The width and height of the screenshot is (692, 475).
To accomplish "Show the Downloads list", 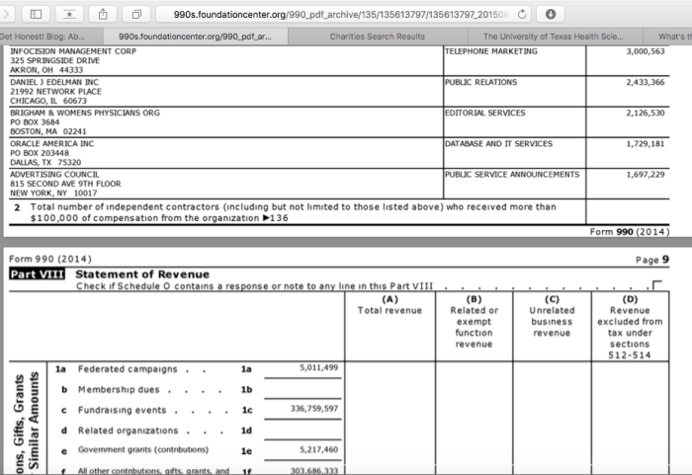I will point(549,16).
